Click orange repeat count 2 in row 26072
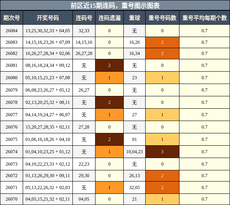230x205 pixels. (162, 176)
